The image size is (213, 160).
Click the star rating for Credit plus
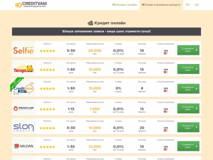point(47,88)
